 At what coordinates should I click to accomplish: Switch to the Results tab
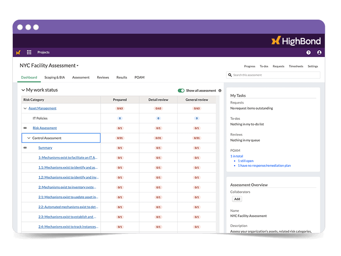pos(121,78)
